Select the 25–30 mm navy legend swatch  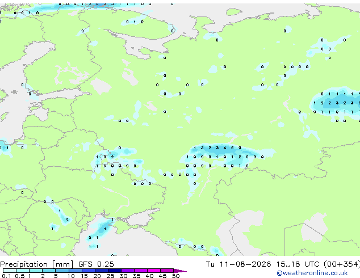click(x=114, y=271)
